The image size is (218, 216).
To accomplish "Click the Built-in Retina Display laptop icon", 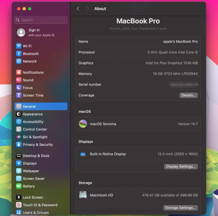I will (83, 154).
